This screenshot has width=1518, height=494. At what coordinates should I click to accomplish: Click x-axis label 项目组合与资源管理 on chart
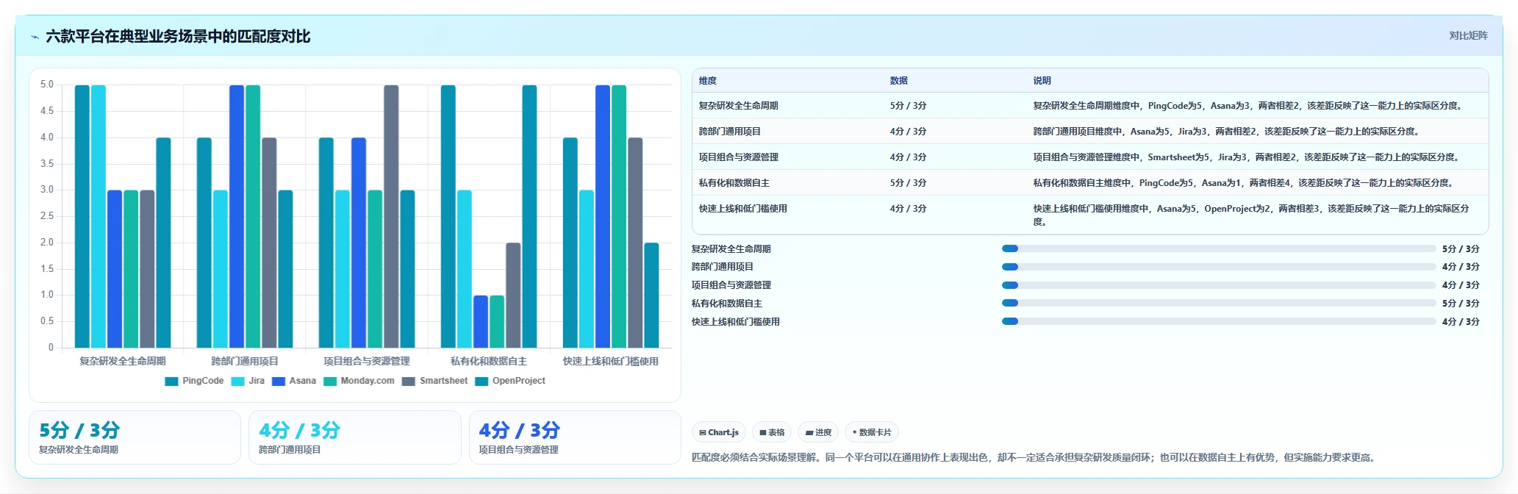tap(367, 361)
